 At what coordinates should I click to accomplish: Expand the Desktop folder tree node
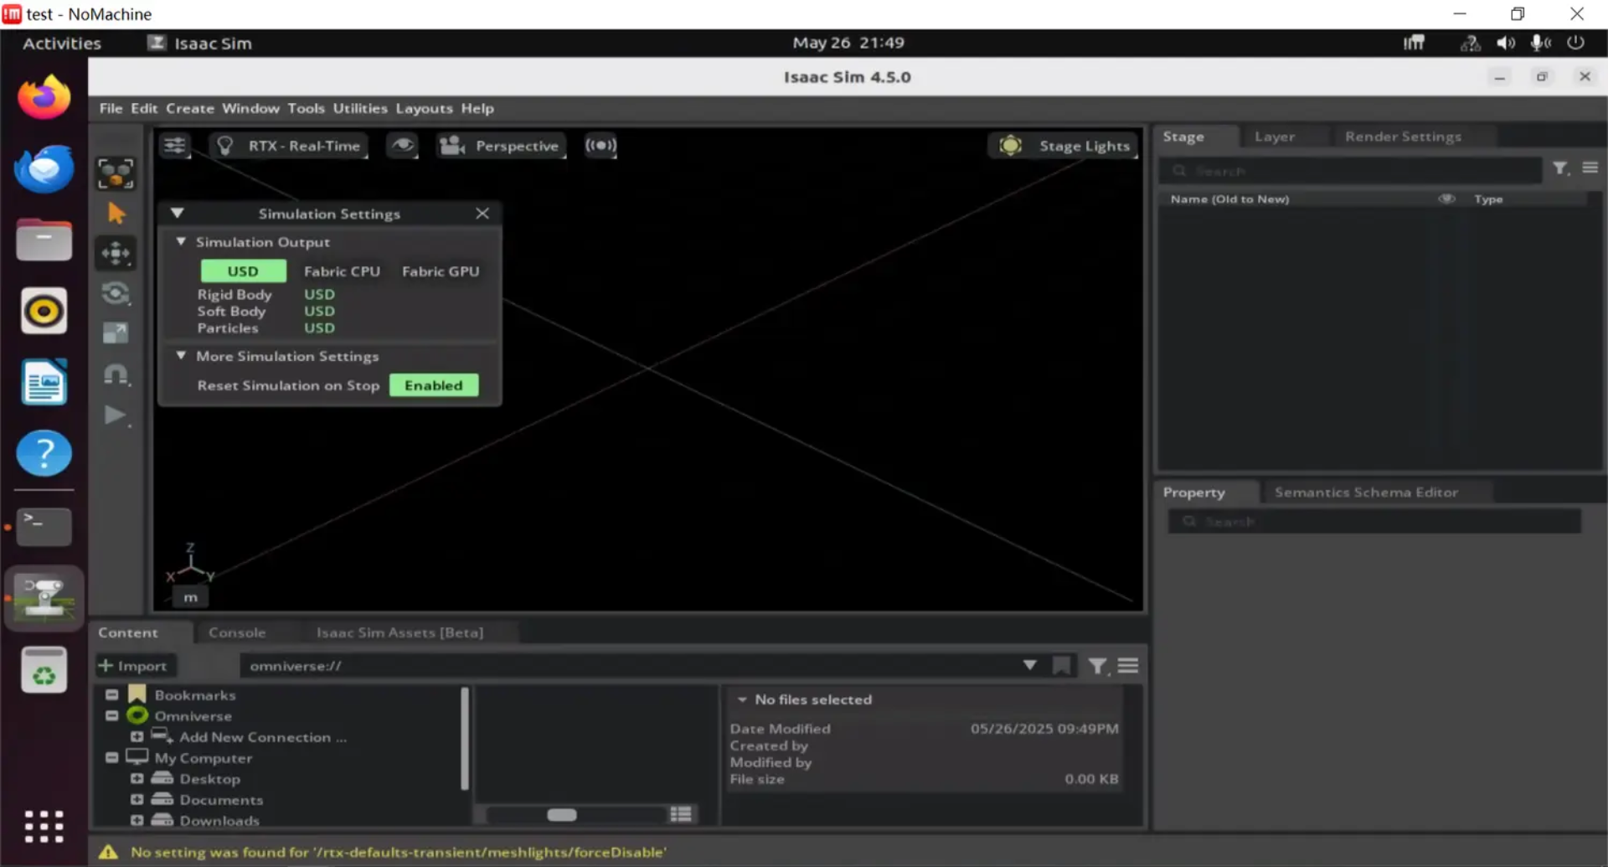click(137, 779)
